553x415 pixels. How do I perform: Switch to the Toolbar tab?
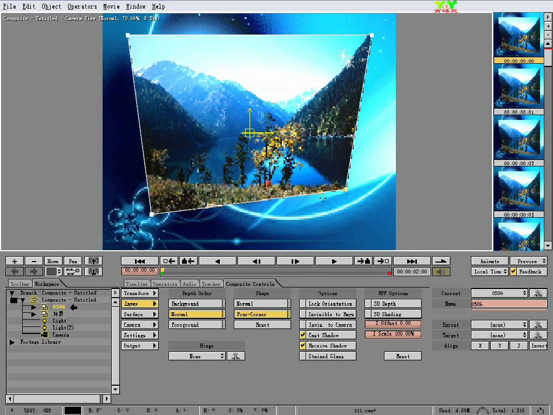tap(20, 284)
